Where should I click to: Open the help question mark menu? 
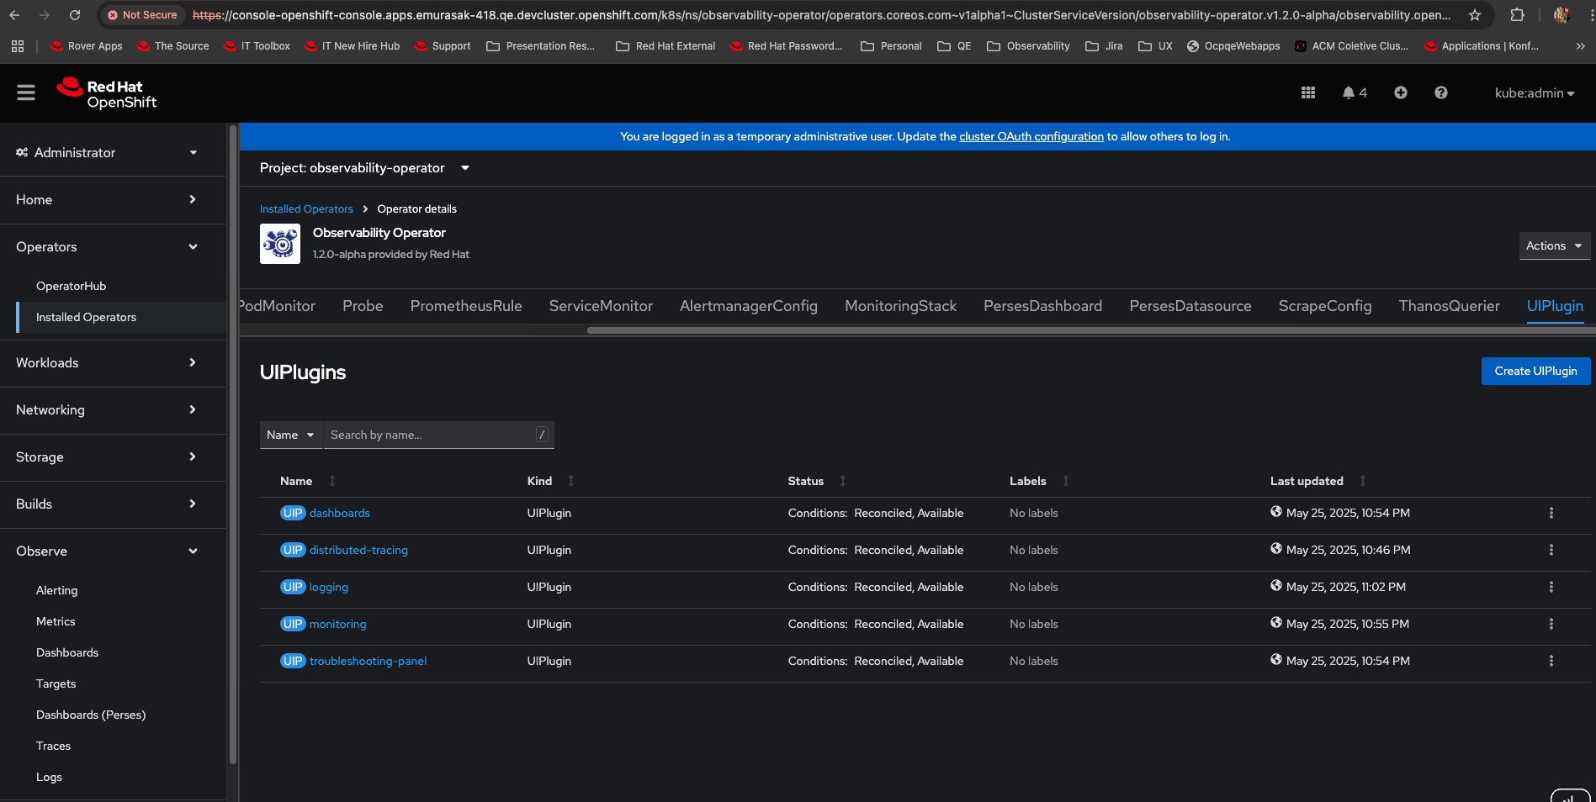tap(1440, 92)
